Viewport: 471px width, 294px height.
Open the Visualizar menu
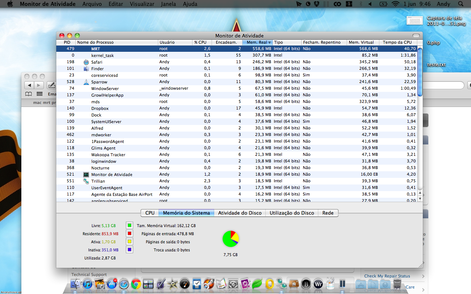[142, 4]
